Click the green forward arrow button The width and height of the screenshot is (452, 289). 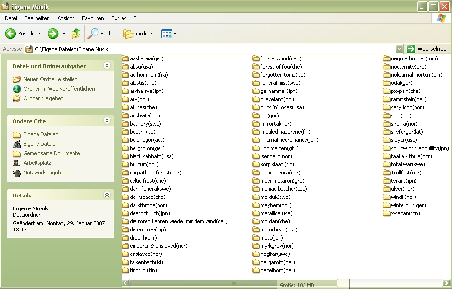(x=53, y=34)
